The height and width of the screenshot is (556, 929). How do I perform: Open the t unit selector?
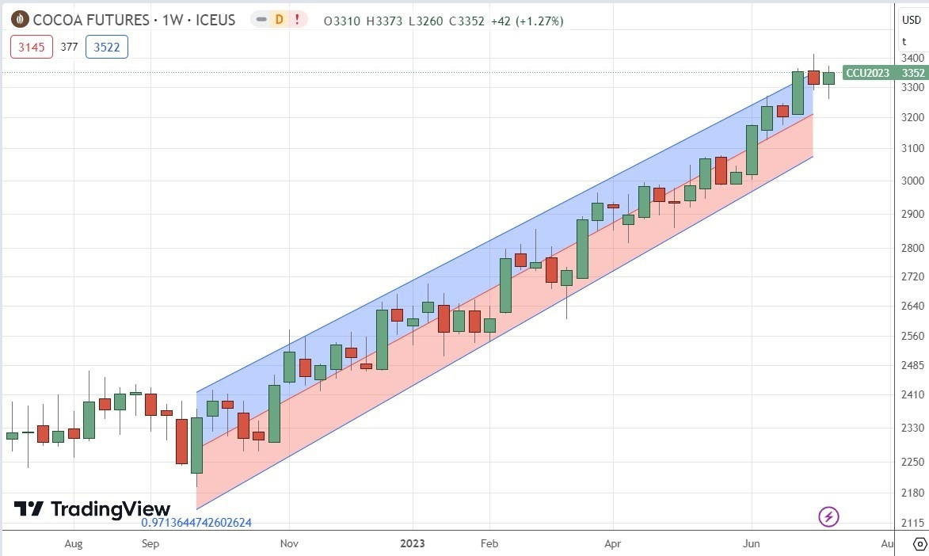904,41
